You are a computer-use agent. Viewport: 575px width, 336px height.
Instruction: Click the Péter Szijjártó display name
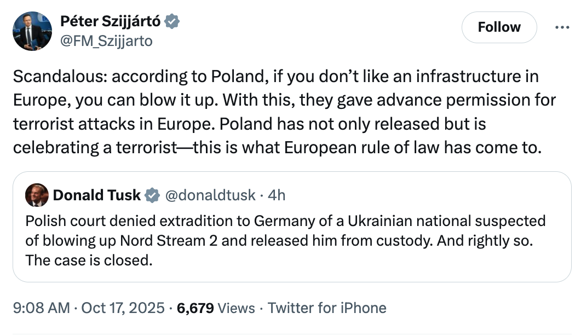(x=111, y=22)
